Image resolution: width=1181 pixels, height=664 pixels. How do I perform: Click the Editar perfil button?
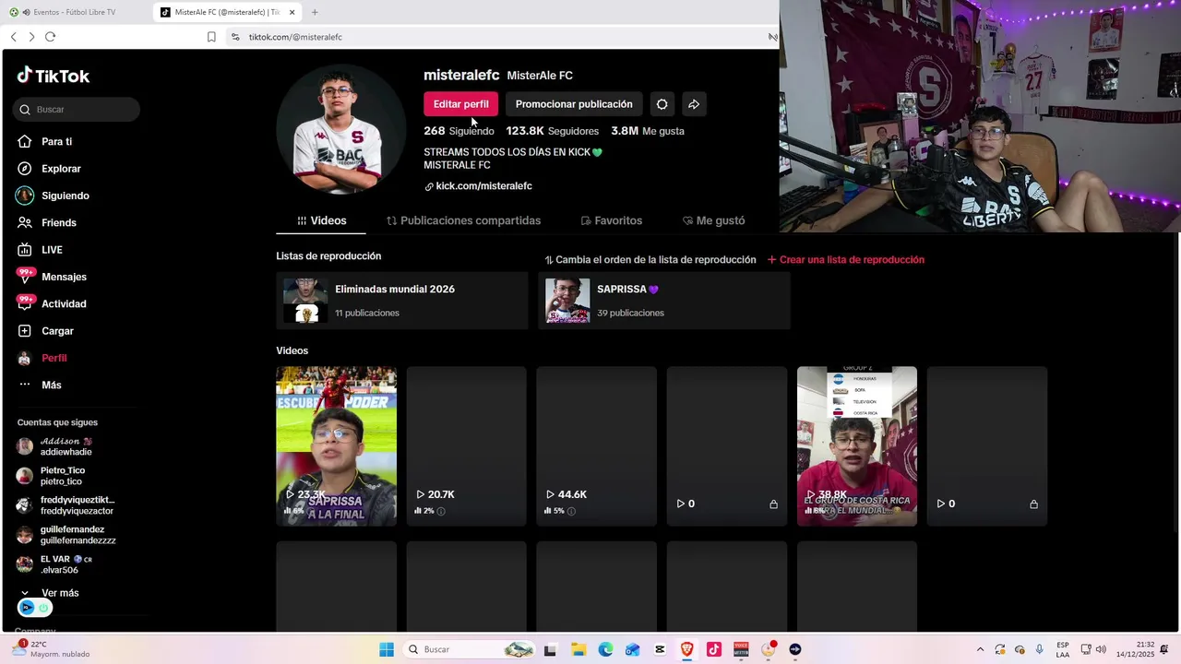(460, 104)
